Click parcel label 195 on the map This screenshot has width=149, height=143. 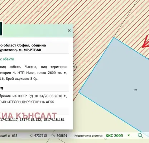(x=38, y=11)
